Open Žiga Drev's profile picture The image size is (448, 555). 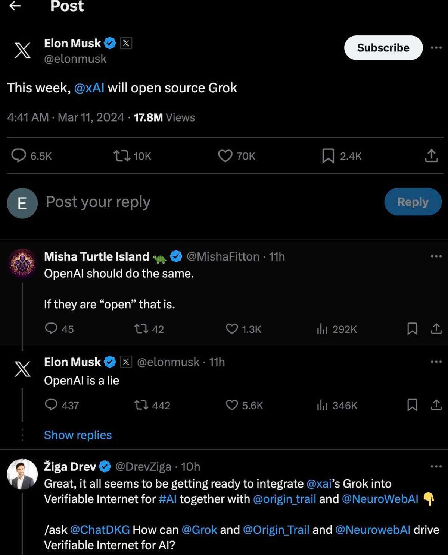tap(22, 474)
